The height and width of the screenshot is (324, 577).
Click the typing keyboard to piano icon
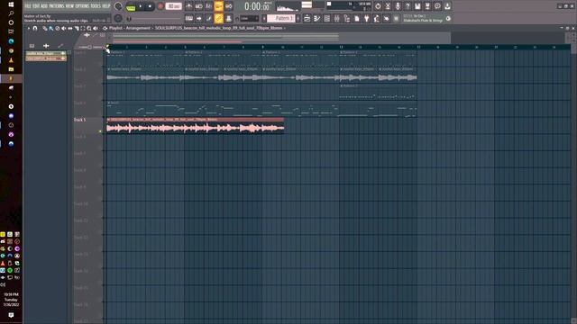[x=188, y=18]
